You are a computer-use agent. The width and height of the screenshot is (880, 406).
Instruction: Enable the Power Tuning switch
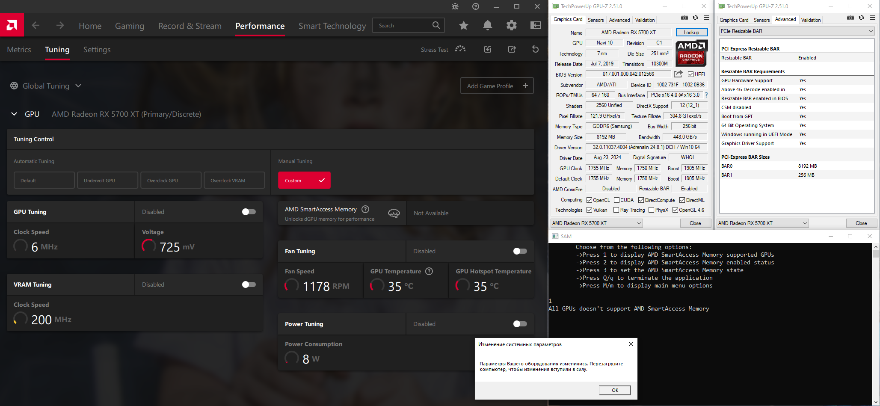(x=520, y=324)
